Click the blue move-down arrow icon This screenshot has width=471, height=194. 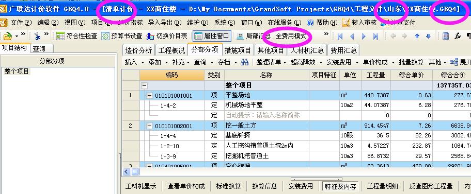tap(428, 36)
